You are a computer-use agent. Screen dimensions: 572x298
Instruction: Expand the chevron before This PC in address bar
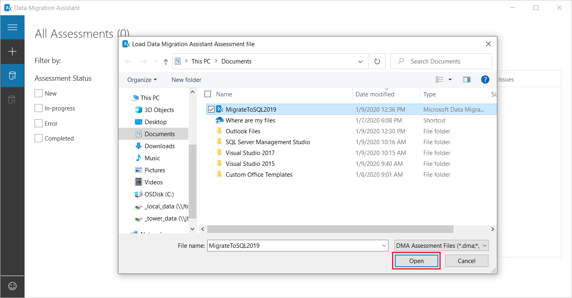pyautogui.click(x=186, y=61)
